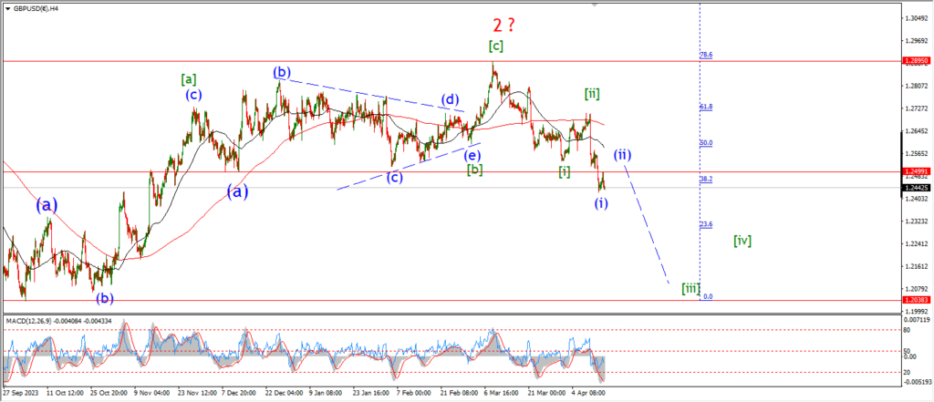Select the 38.2 Fibonacci level label

[x=706, y=180]
